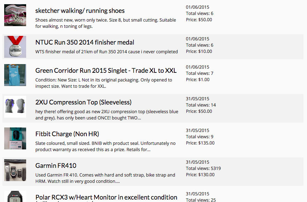The width and height of the screenshot is (307, 202).
Task: Click the 2XU Compression Top (Sleeveless) title
Action: [83, 102]
